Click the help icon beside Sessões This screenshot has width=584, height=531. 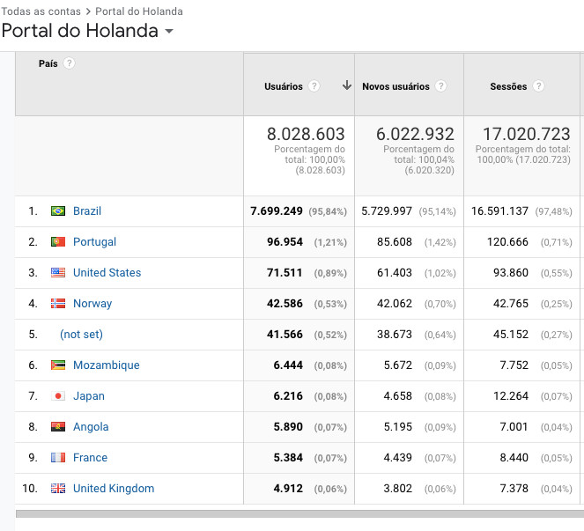coord(537,86)
